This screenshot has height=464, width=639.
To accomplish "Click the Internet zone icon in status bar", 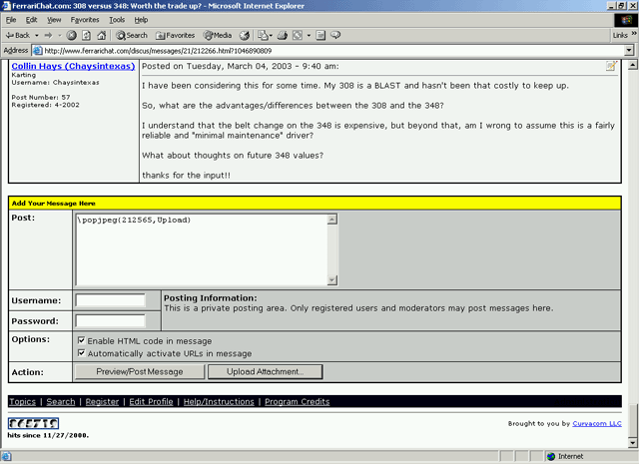I will [551, 456].
